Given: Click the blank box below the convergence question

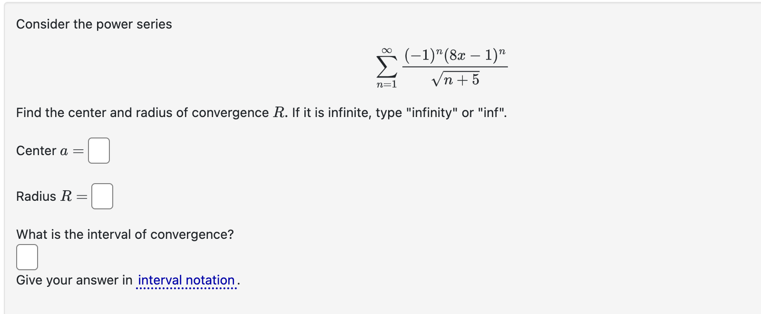Looking at the screenshot, I should (x=27, y=256).
